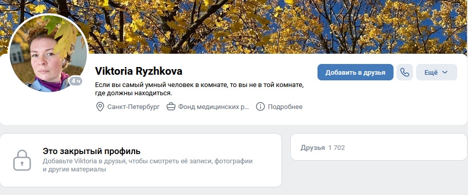Open 'Фонд медицинских р...' workplace link
Screen dimensions: 468x195
(x=213, y=107)
